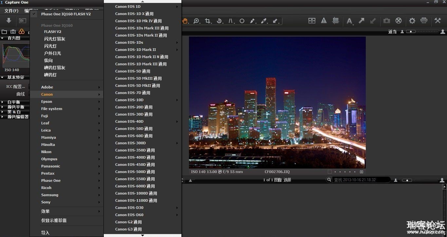Screen dimensions: 447x237
Task: Click the letter A text tool icon
Action: coord(349,21)
